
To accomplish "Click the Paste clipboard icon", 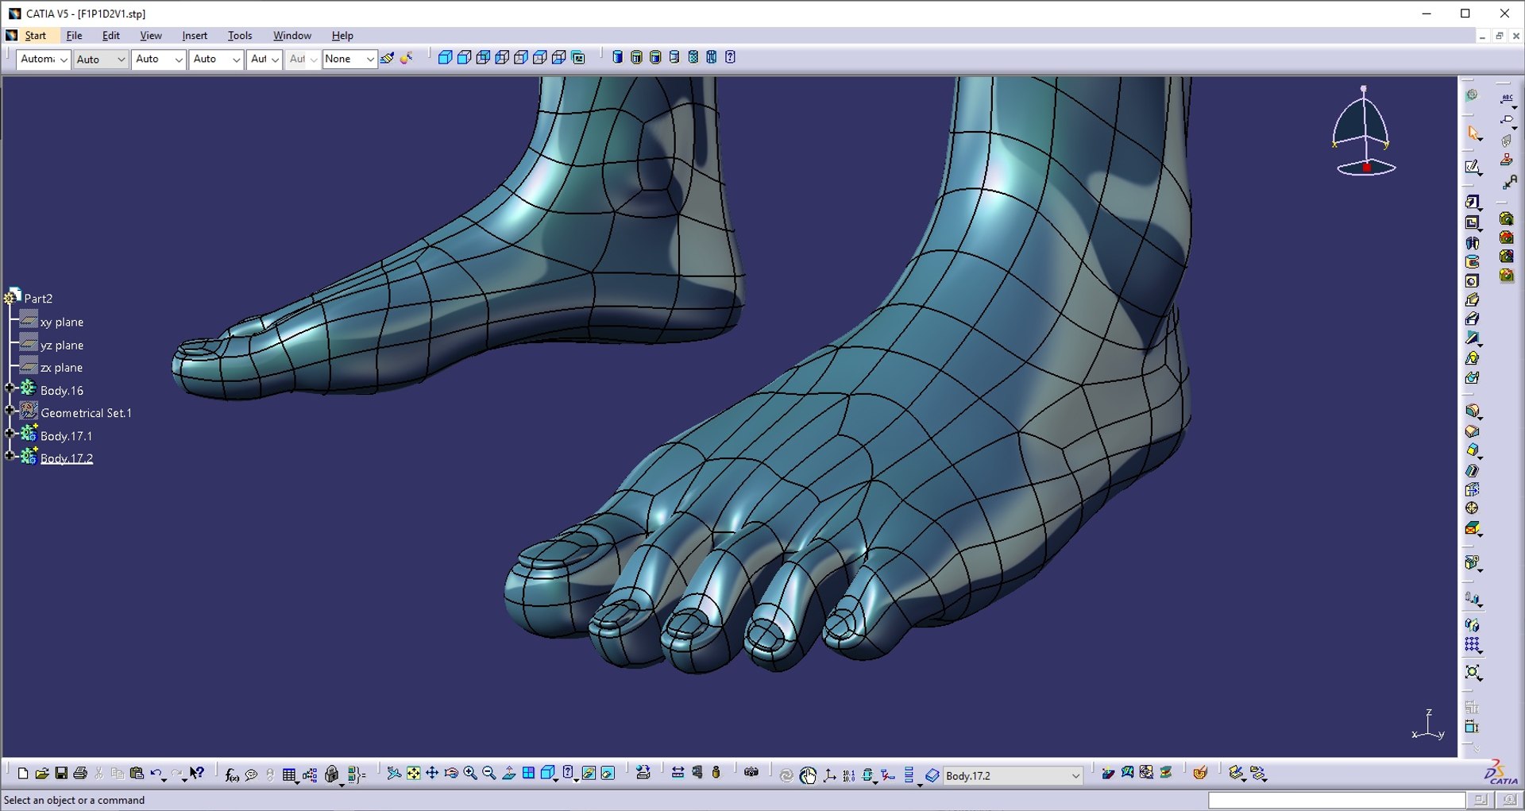I will (137, 774).
